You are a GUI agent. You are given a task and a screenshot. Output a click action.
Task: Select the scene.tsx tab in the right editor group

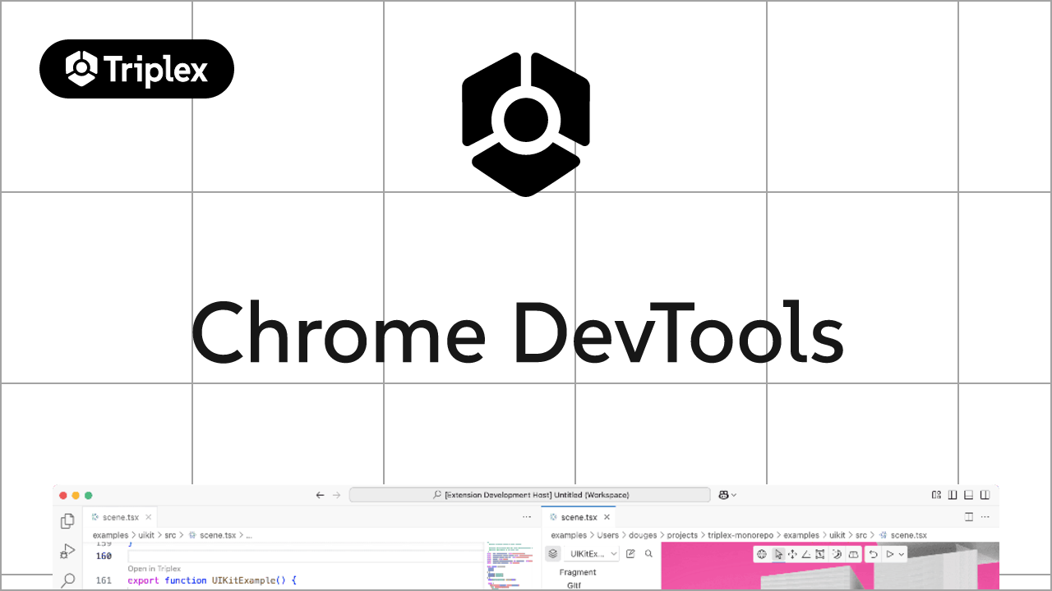tap(578, 517)
